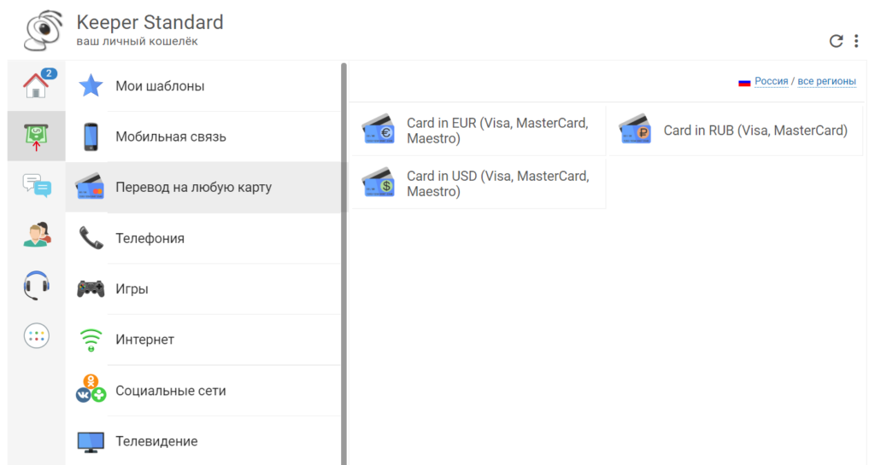
Task: Open the messages chat bubbles icon
Action: click(x=37, y=186)
